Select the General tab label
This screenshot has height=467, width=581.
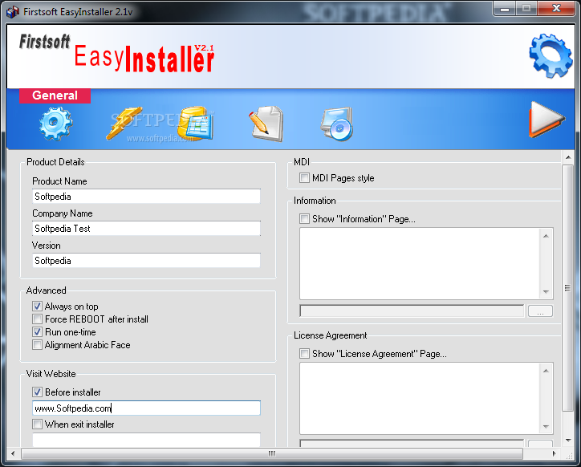55,95
